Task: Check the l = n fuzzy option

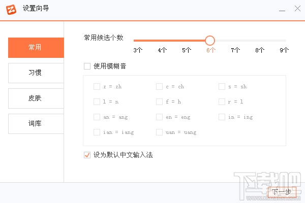Action: 97,101
